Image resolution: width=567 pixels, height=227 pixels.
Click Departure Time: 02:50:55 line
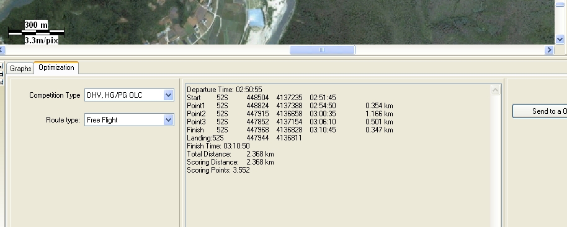(x=224, y=89)
